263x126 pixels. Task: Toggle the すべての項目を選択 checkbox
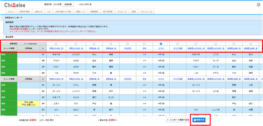pos(22,44)
